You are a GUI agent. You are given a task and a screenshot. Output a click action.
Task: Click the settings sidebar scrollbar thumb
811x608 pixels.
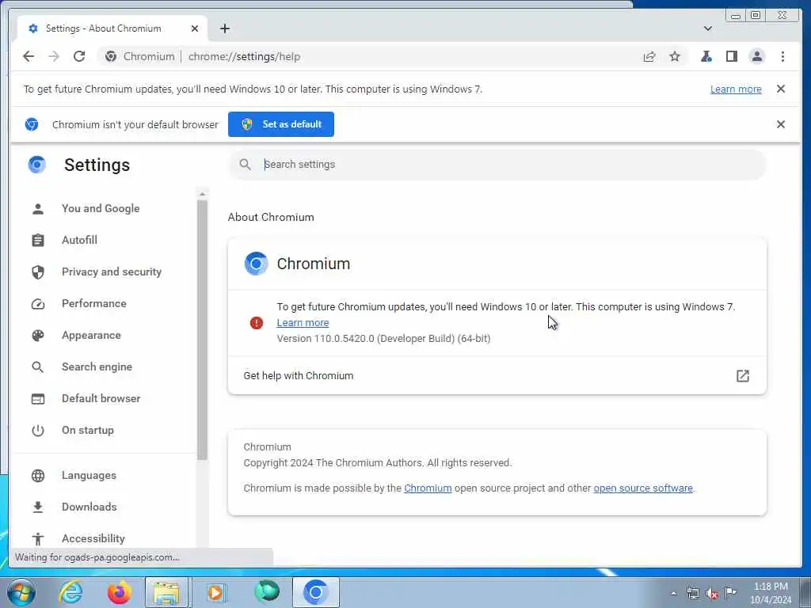[x=202, y=330]
